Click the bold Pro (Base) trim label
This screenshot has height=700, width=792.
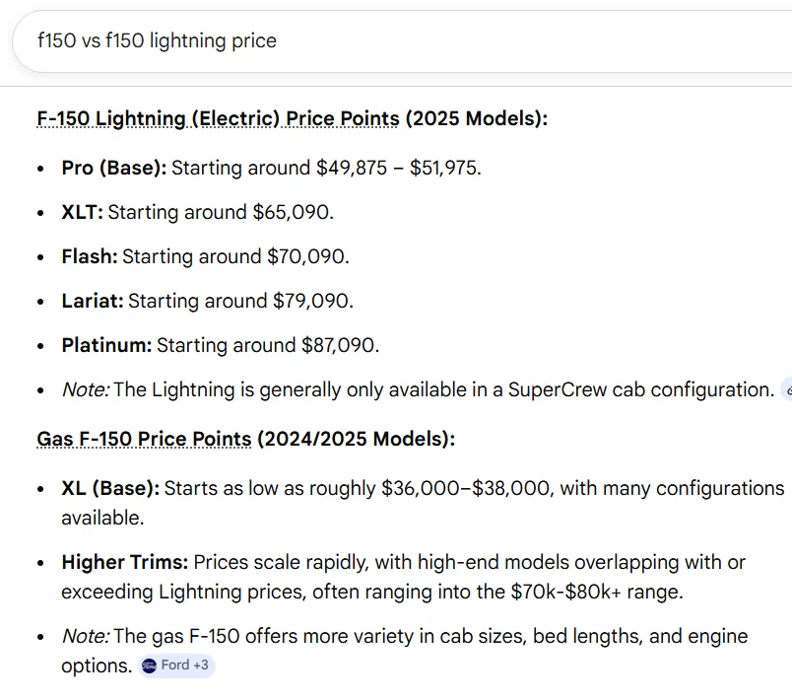[114, 168]
